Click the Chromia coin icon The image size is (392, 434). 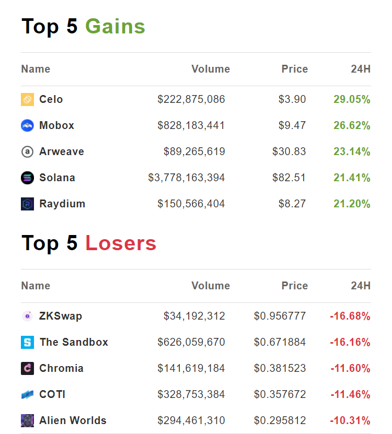[x=27, y=368]
